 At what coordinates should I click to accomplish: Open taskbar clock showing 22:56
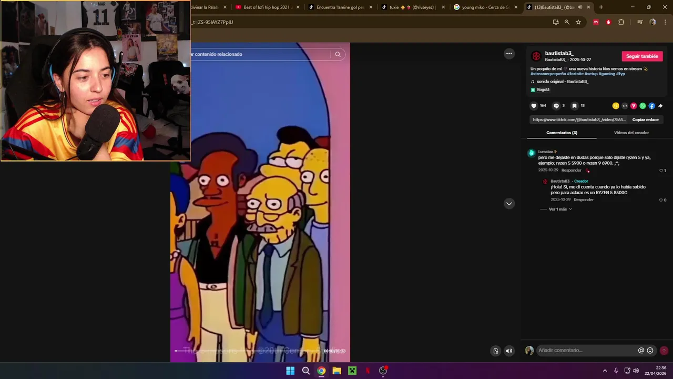pos(656,371)
